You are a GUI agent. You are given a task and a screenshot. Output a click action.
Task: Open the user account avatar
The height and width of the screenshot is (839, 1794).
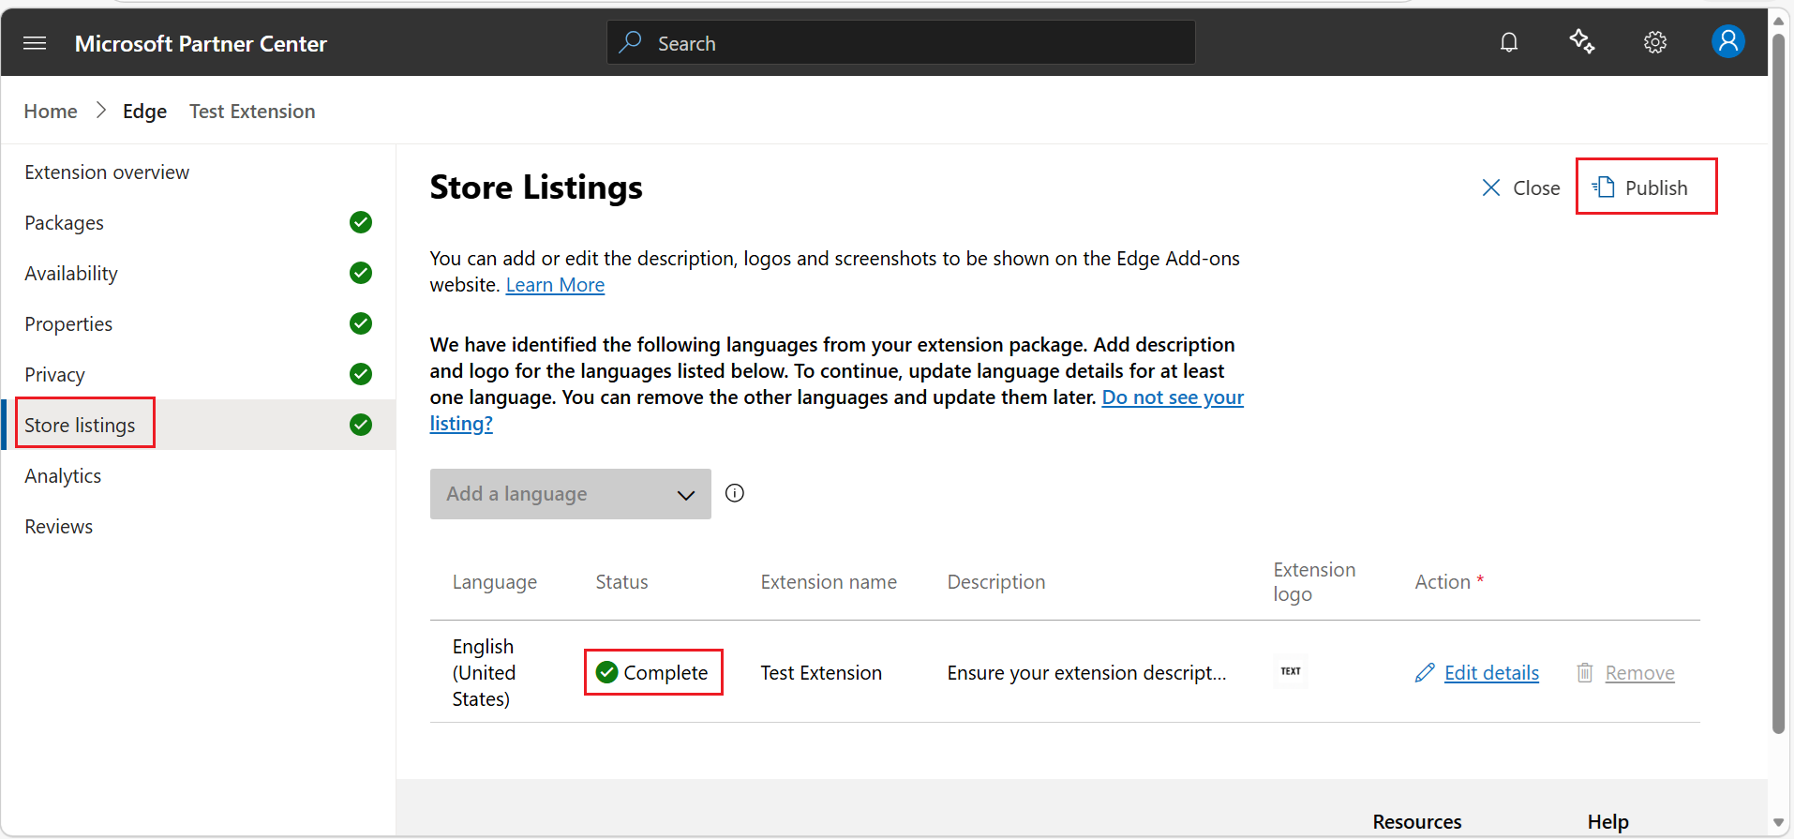1727,41
